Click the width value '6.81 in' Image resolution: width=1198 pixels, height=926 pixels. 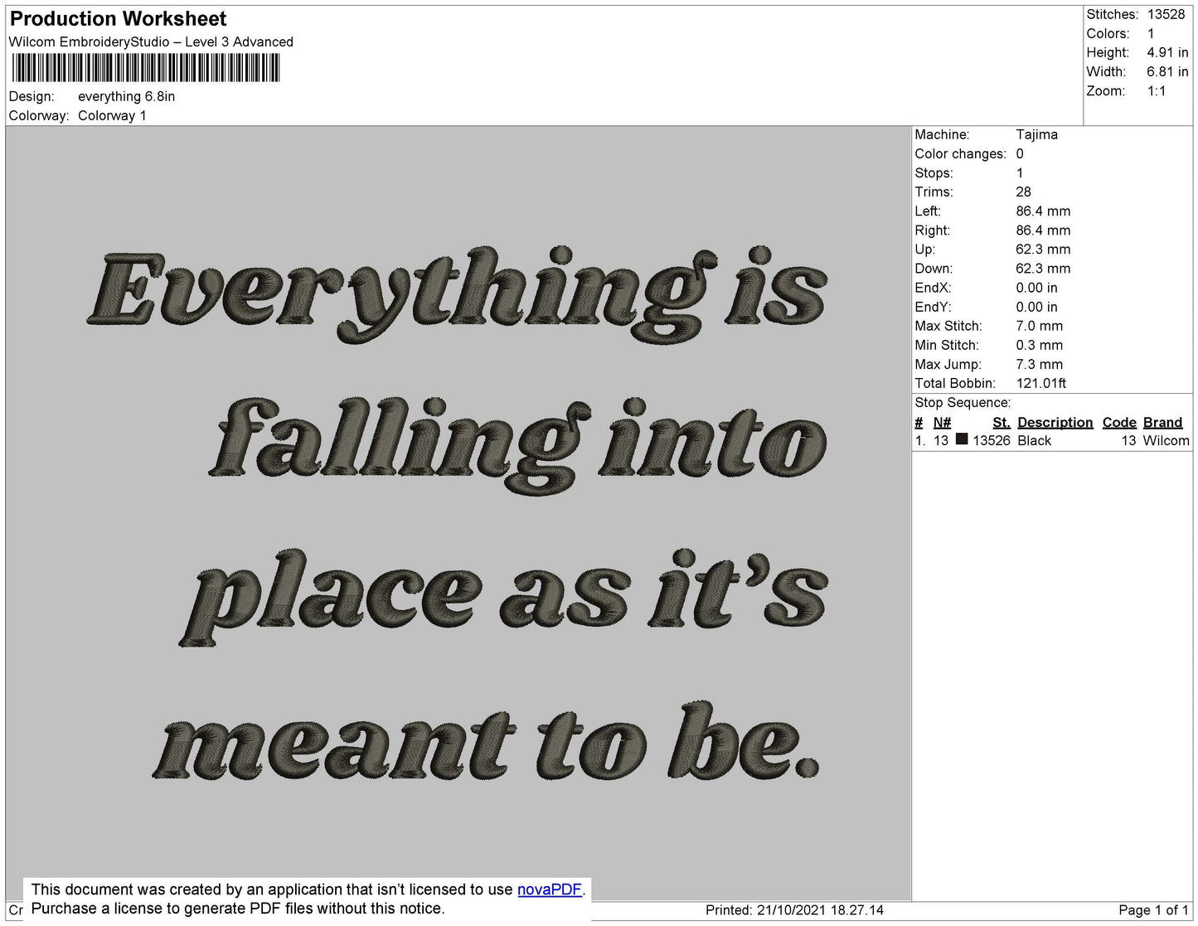[x=1168, y=72]
